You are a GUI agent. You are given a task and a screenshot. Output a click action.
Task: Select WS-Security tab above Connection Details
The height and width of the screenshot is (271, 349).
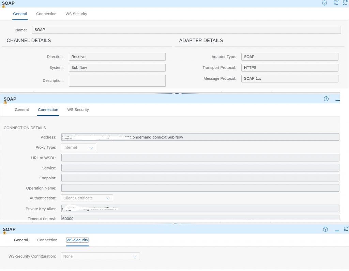point(78,110)
